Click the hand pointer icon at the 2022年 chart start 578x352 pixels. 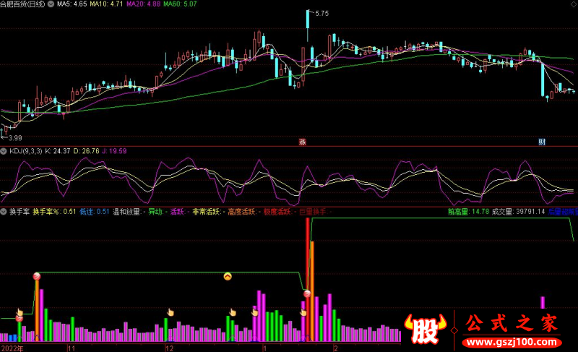20,312
